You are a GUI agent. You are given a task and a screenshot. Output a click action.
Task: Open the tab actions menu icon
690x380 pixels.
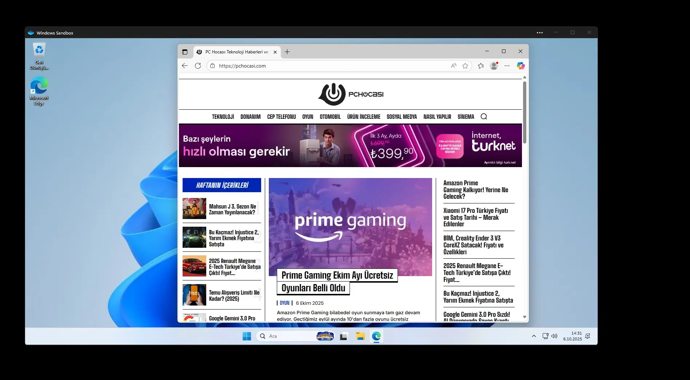pos(185,52)
